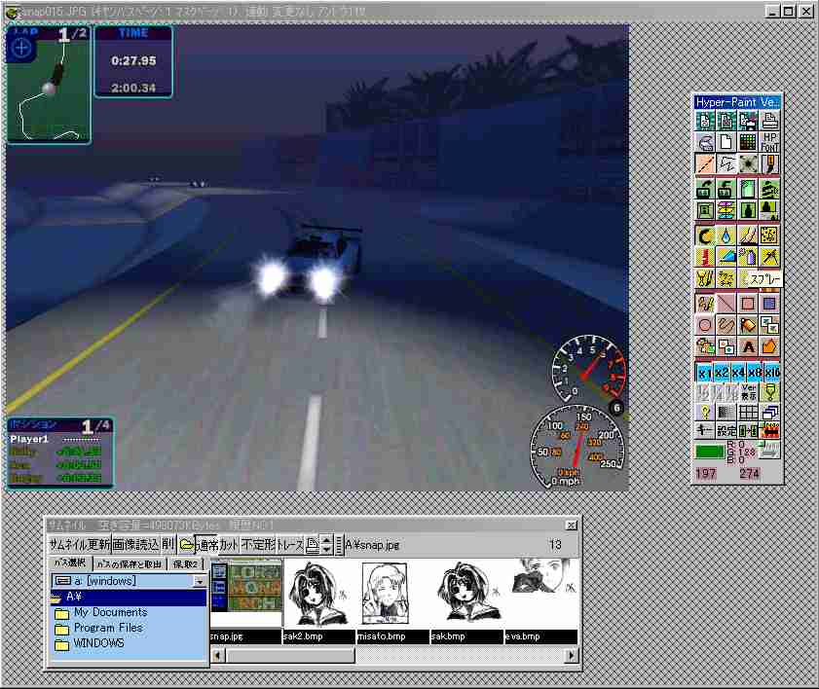819x689 pixels.
Task: Click the color palette grid icon
Action: (748, 142)
